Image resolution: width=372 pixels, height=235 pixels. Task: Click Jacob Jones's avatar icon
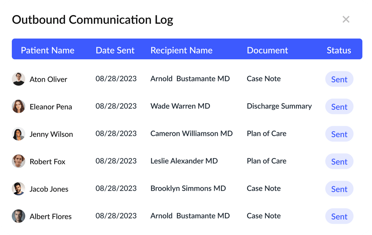tap(18, 189)
